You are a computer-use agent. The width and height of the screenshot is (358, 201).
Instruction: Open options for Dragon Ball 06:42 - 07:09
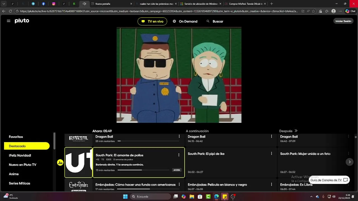point(348,137)
